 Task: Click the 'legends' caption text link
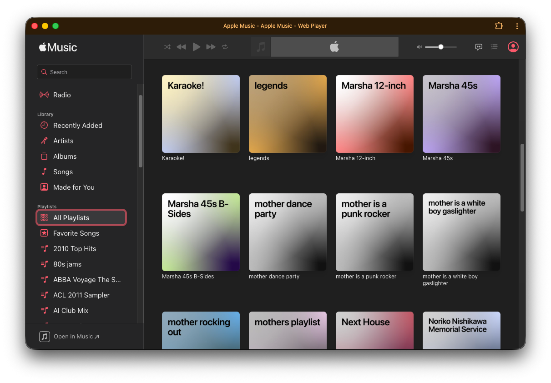coord(259,158)
